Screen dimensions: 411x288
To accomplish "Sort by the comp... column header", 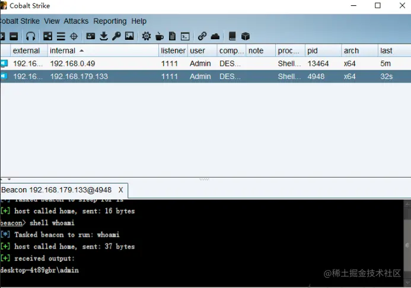I will pyautogui.click(x=231, y=50).
